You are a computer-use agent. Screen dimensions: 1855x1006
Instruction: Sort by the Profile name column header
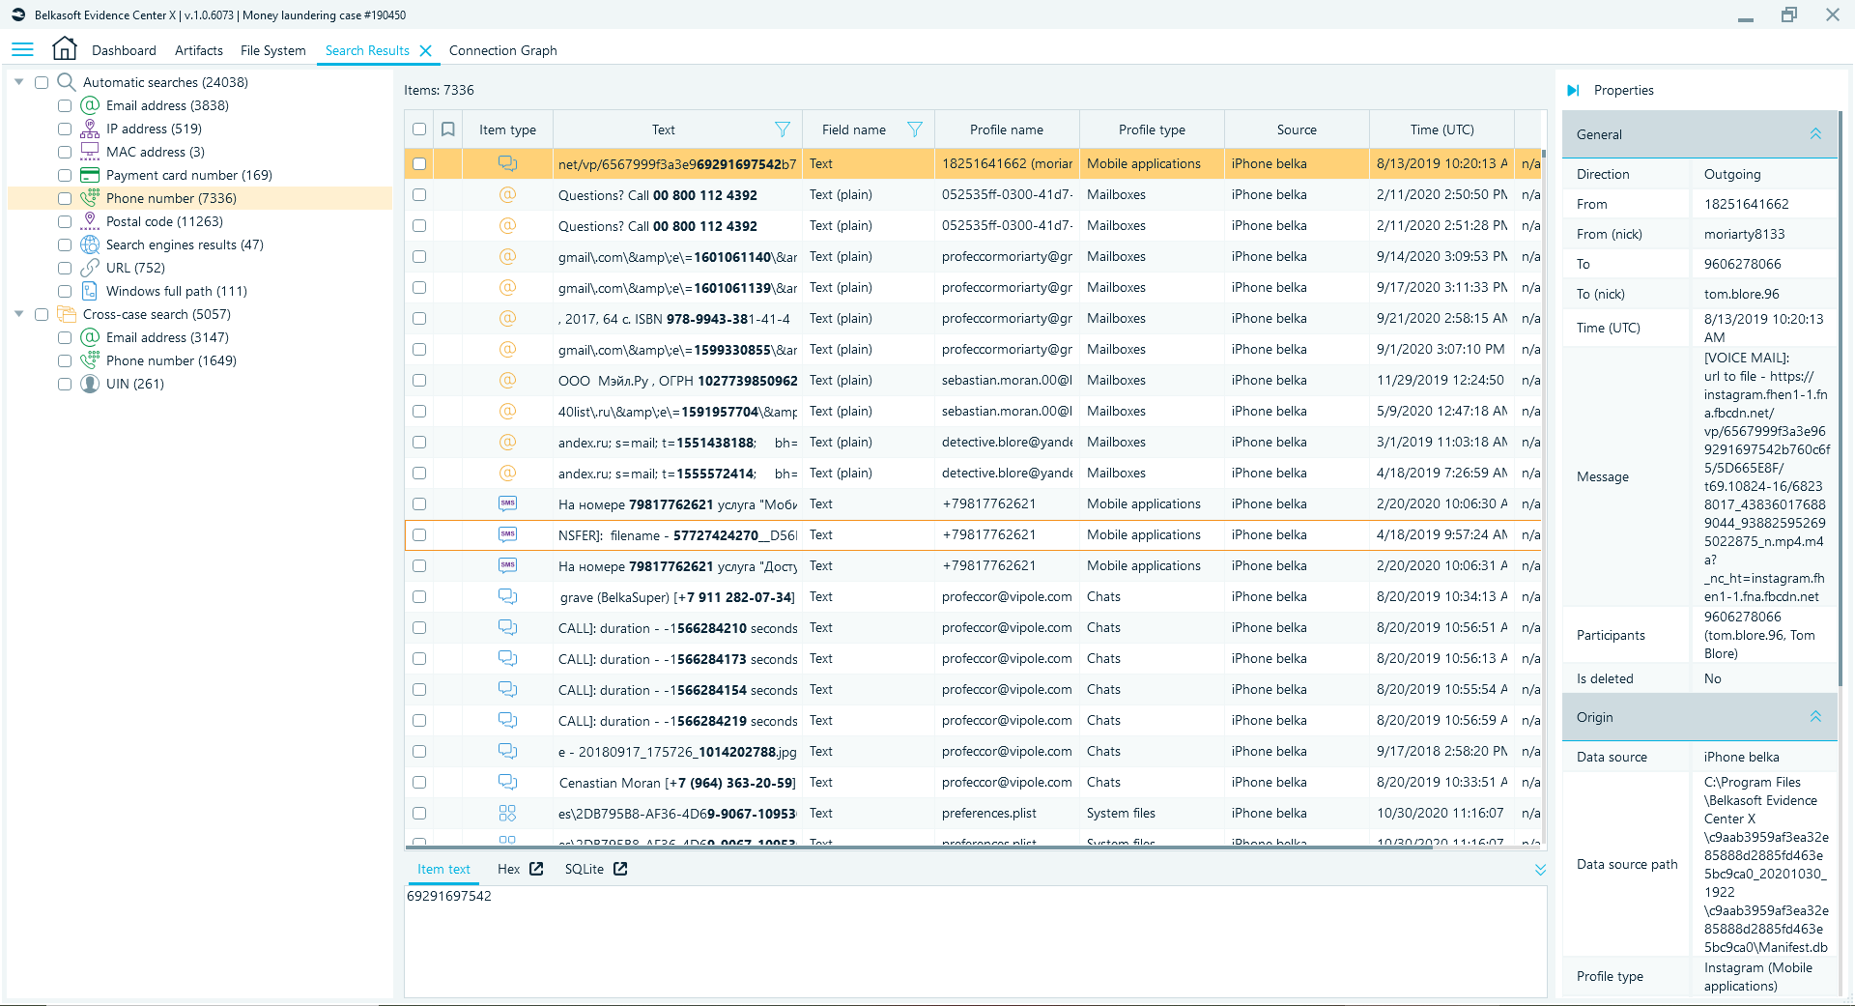tap(1007, 129)
